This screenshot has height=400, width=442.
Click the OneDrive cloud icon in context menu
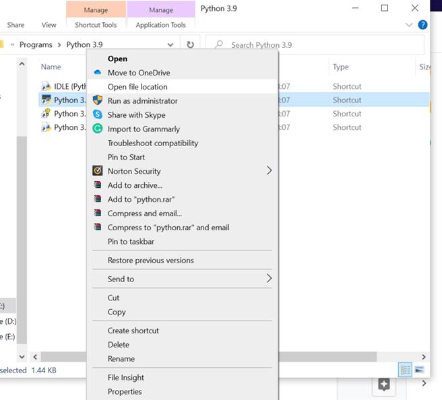point(98,73)
